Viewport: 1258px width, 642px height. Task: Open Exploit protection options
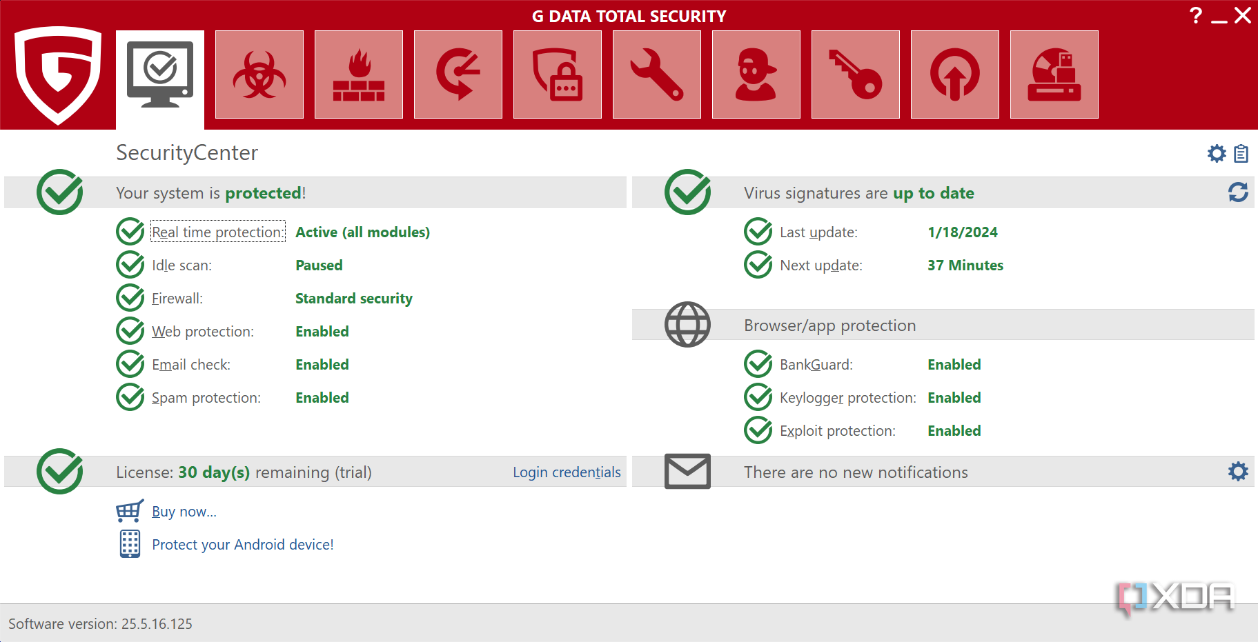[x=838, y=431]
